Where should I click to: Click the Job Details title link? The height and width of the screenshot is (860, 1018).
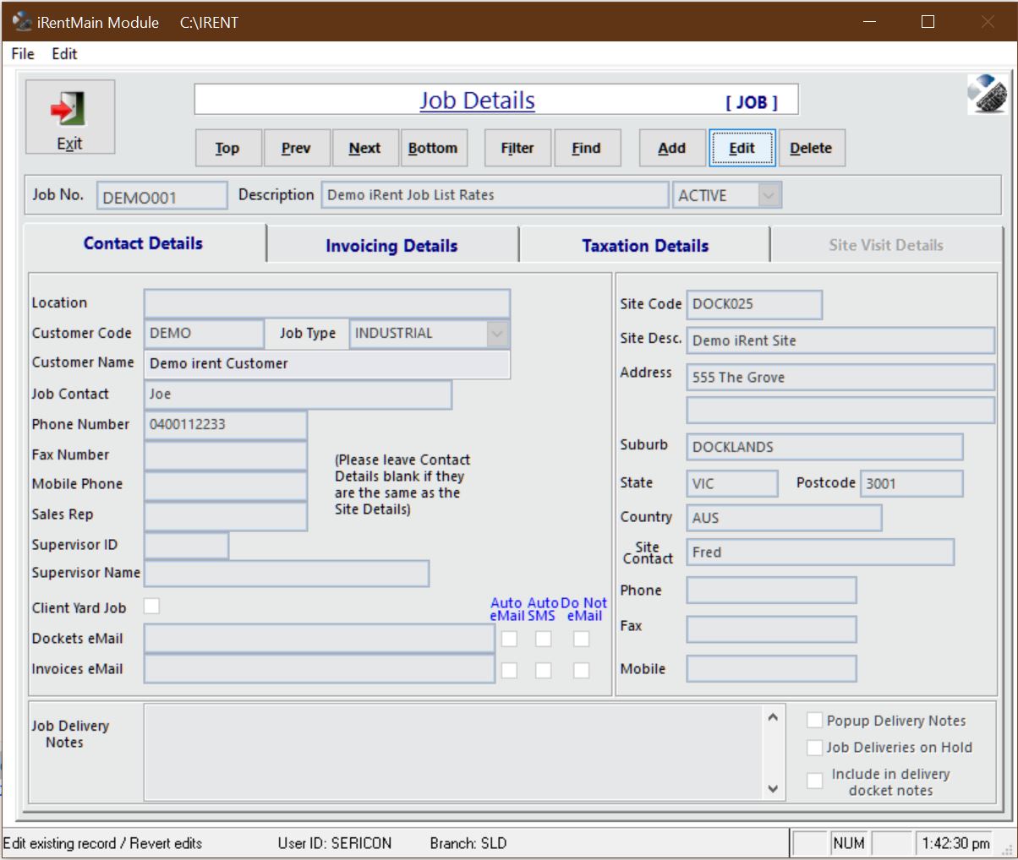coord(477,101)
